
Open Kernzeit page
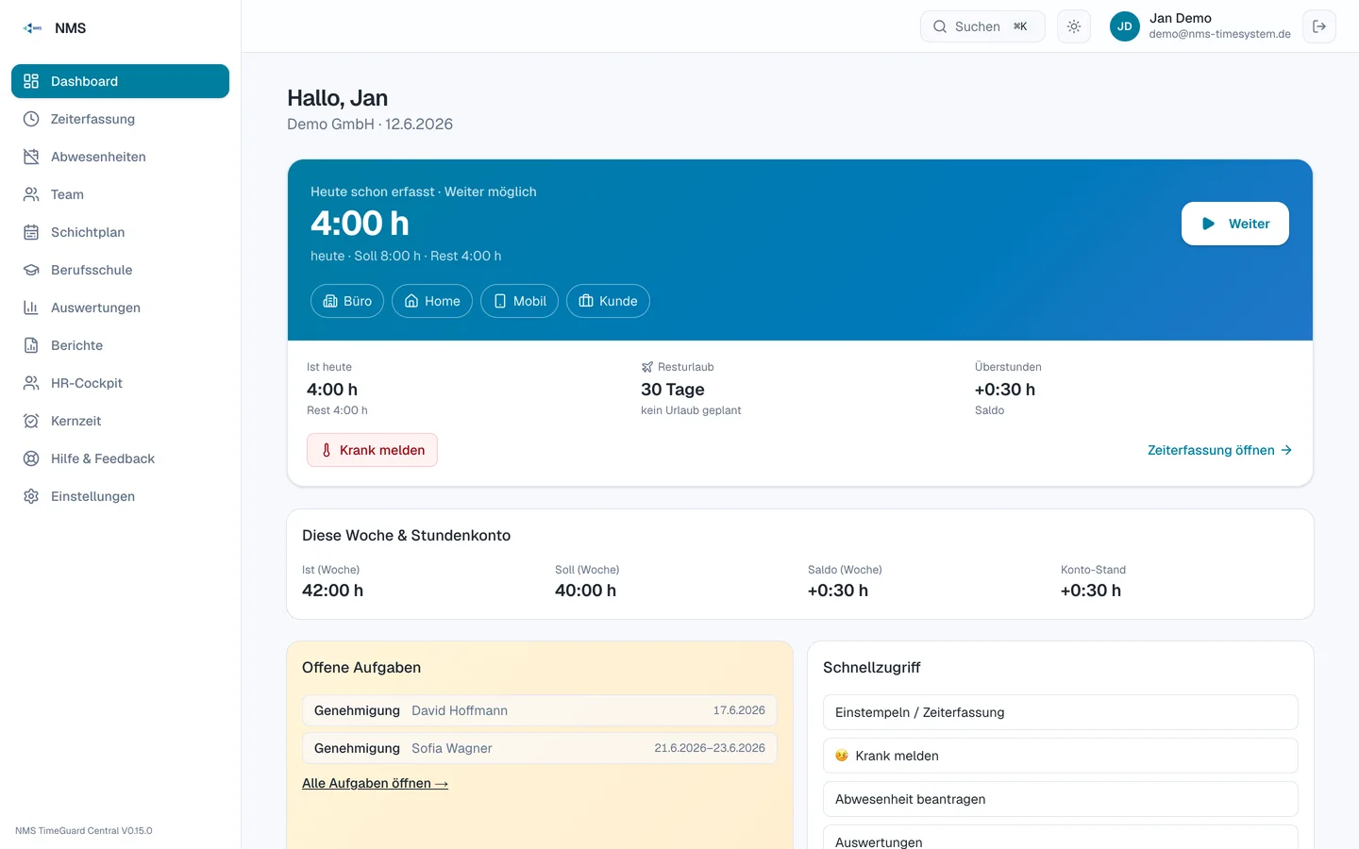(x=120, y=421)
